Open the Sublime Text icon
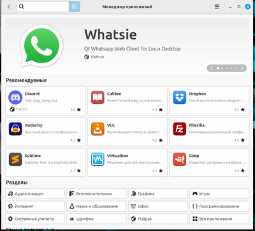The width and height of the screenshot is (255, 231). click(15, 160)
